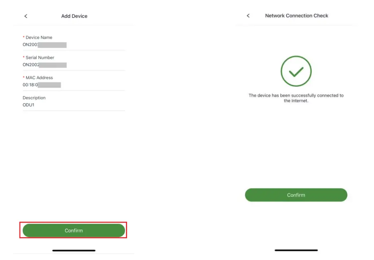This screenshot has height=260, width=374.
Task: Click the successfully connected message text
Action: 296,98
